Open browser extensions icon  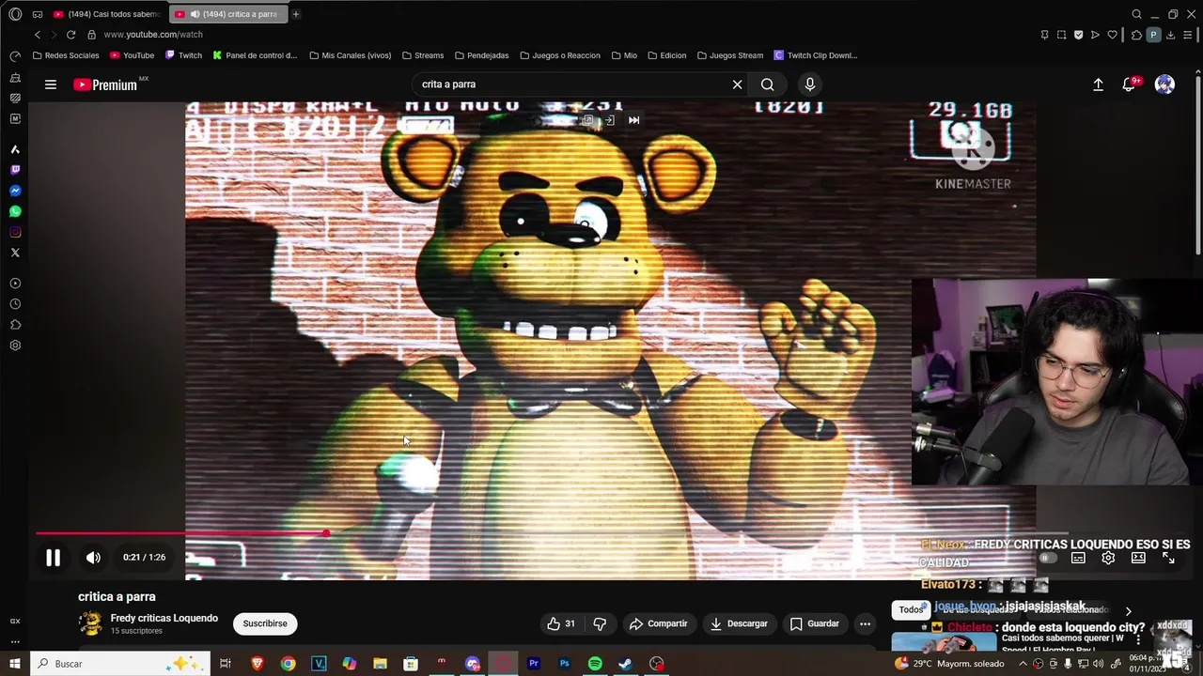[x=1135, y=35]
